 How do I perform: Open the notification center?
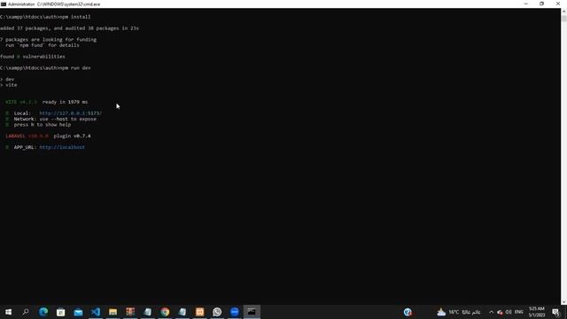coord(555,312)
